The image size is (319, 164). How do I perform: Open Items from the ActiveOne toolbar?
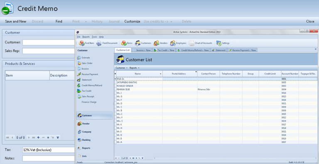click(x=127, y=43)
